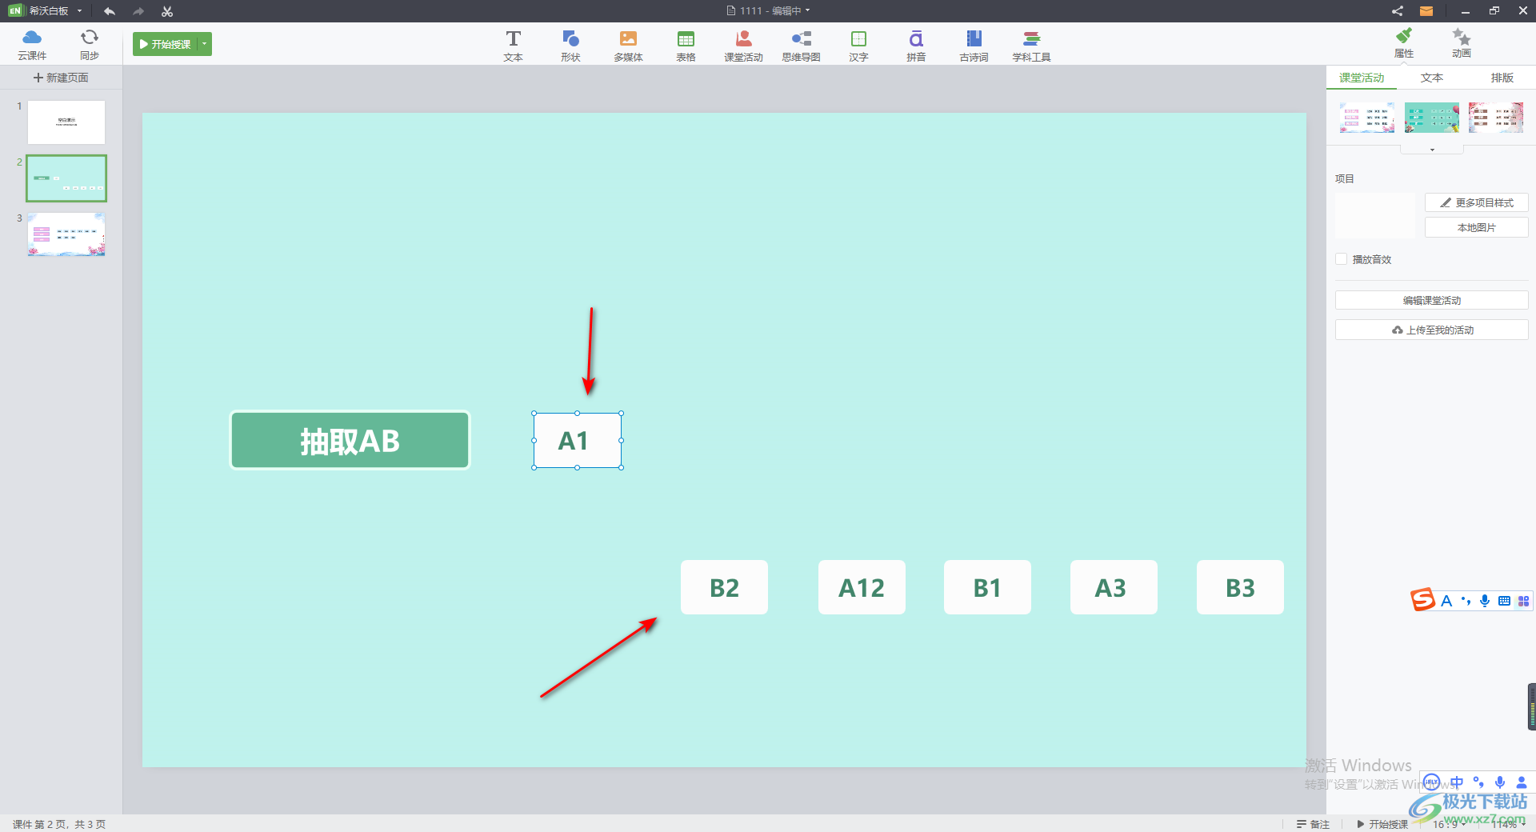Click the iFLY microphone icon
This screenshot has width=1536, height=832.
point(1500,782)
